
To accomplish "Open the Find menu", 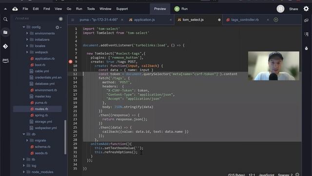I will click(x=47, y=9).
